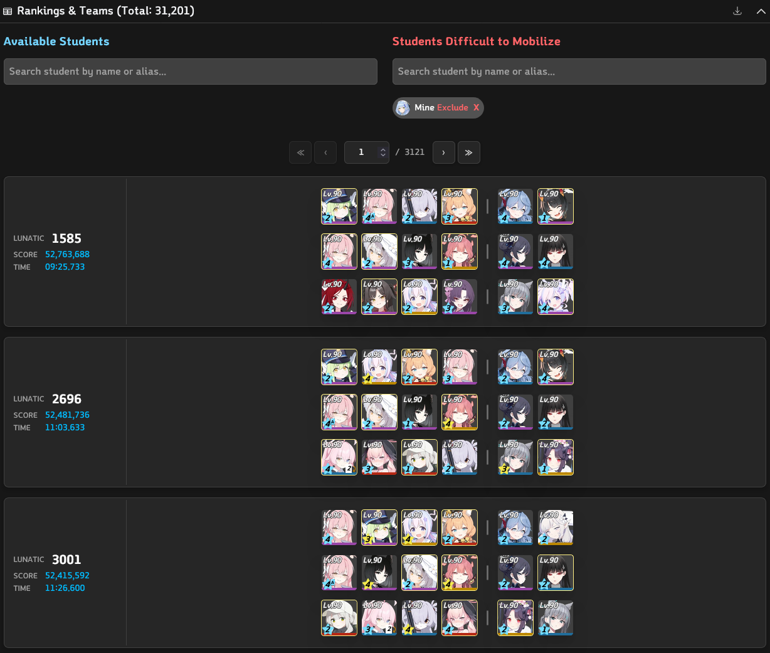Jump to the last rankings page
Viewport: 770px width, 653px height.
(x=469, y=152)
